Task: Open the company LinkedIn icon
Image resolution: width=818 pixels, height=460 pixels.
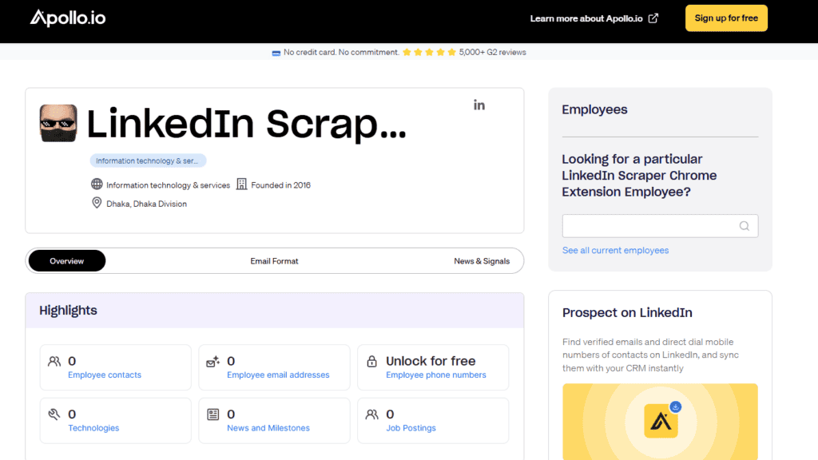Action: [x=479, y=105]
